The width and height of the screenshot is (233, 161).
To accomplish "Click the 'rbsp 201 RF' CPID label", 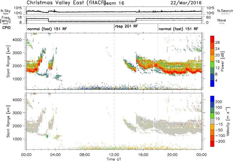I will [x=126, y=26].
